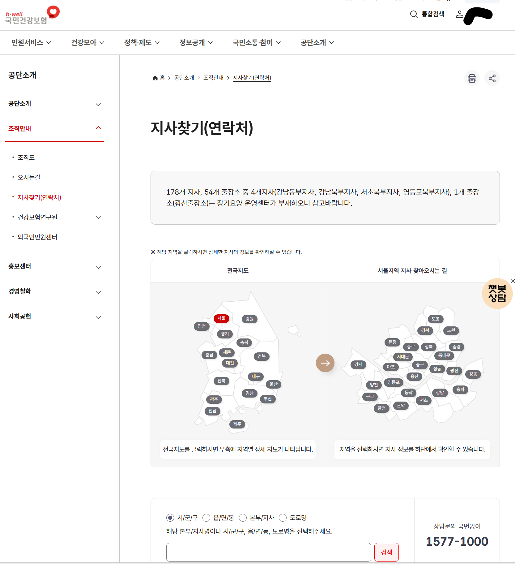Click the 서울 region on the national map
The image size is (515, 564).
click(221, 318)
